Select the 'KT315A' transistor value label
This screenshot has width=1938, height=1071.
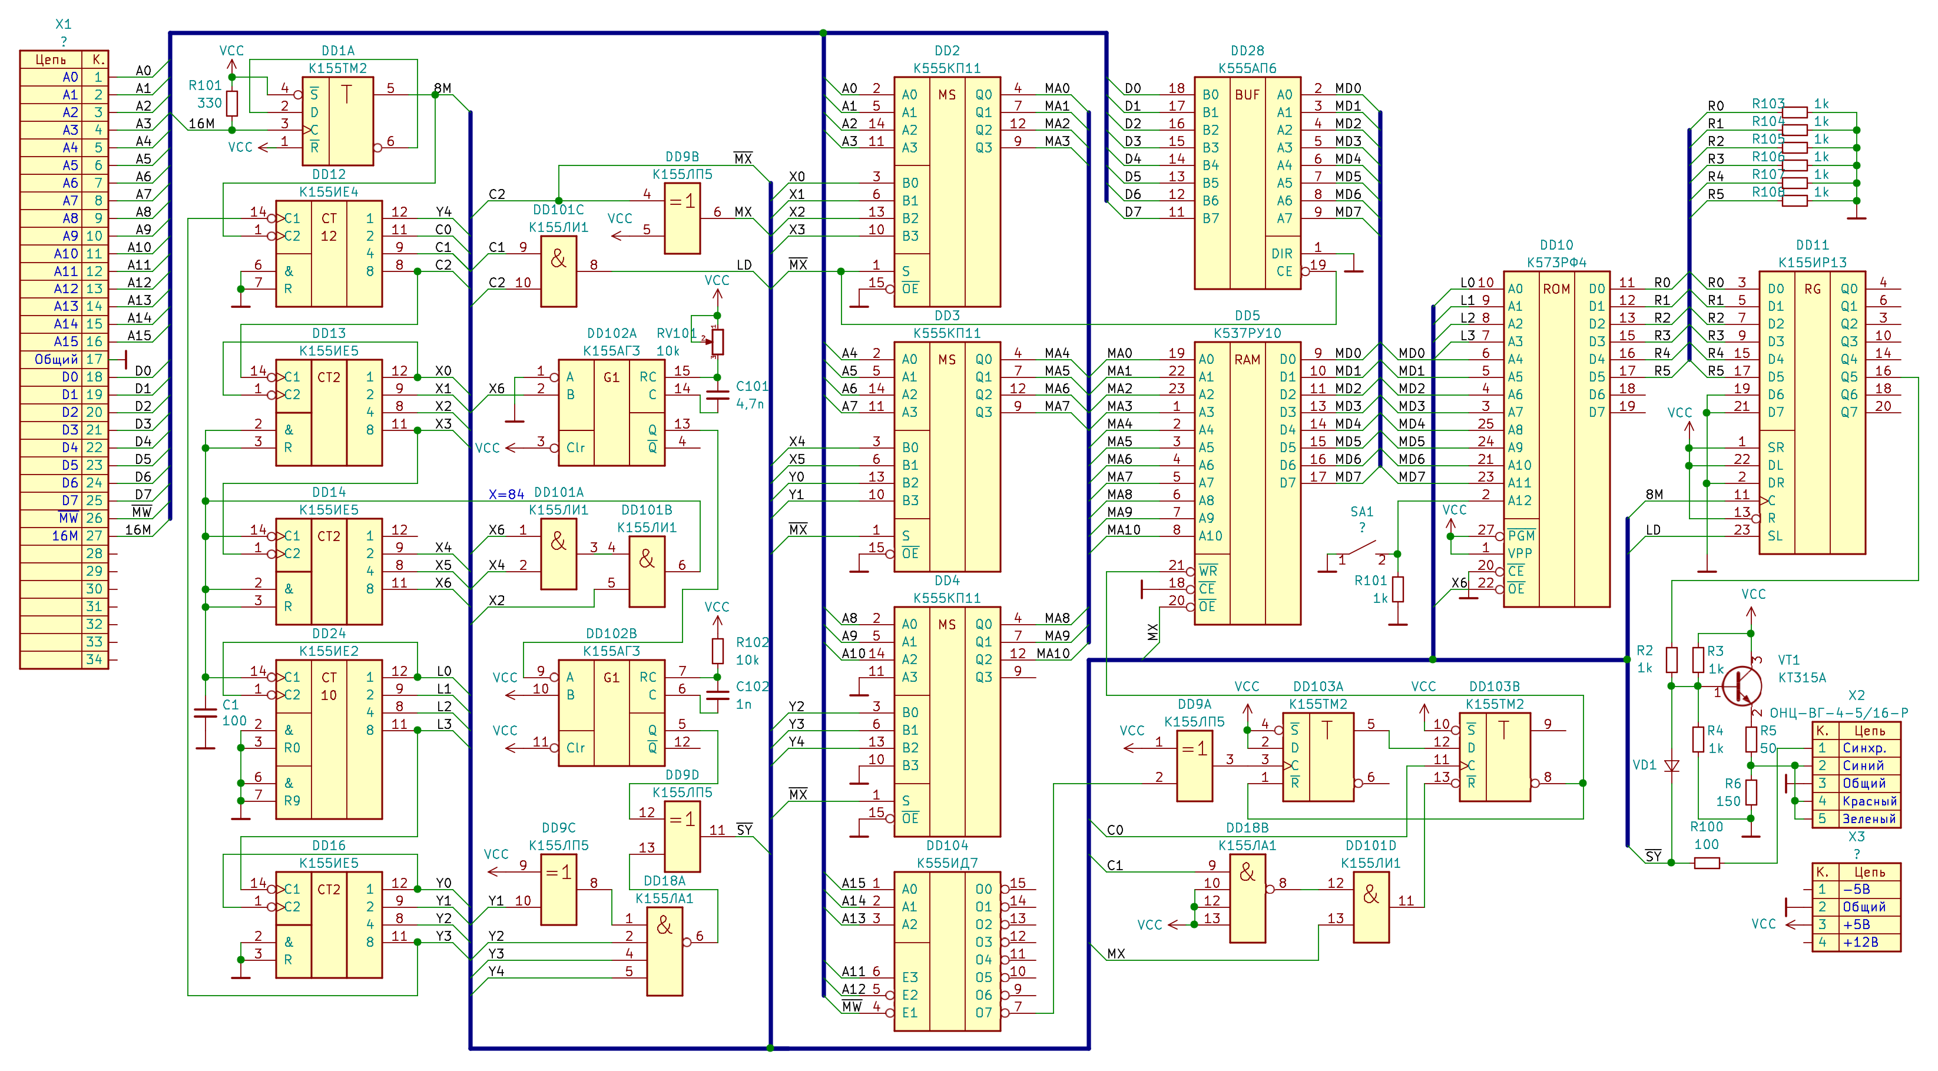click(x=1802, y=678)
